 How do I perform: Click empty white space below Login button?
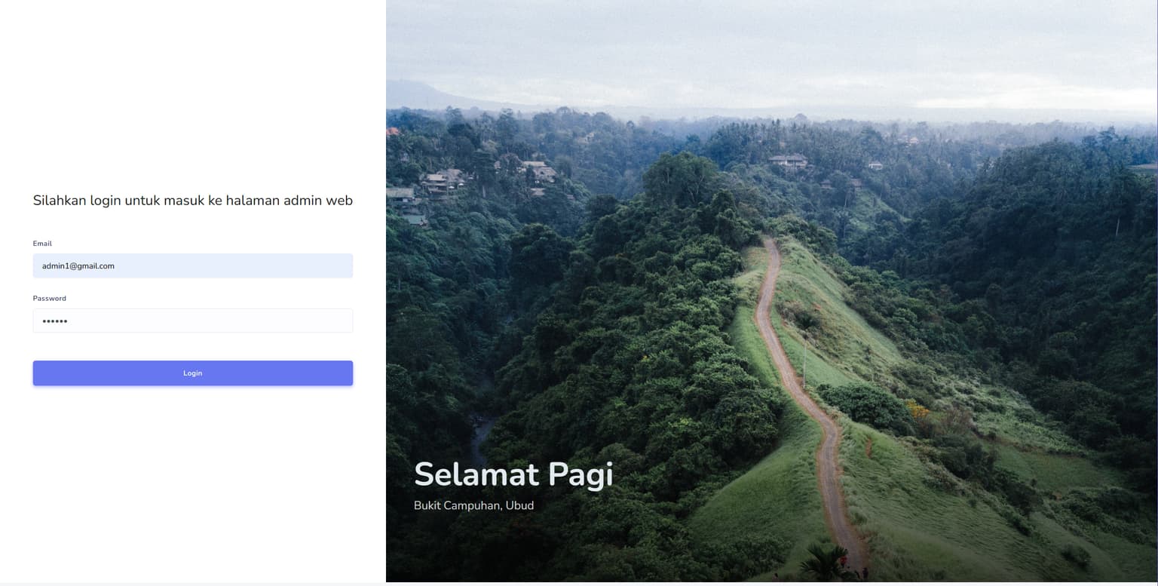coord(192,483)
